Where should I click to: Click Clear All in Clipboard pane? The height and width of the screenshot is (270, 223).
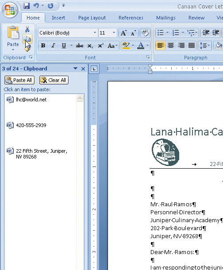[x=54, y=80]
